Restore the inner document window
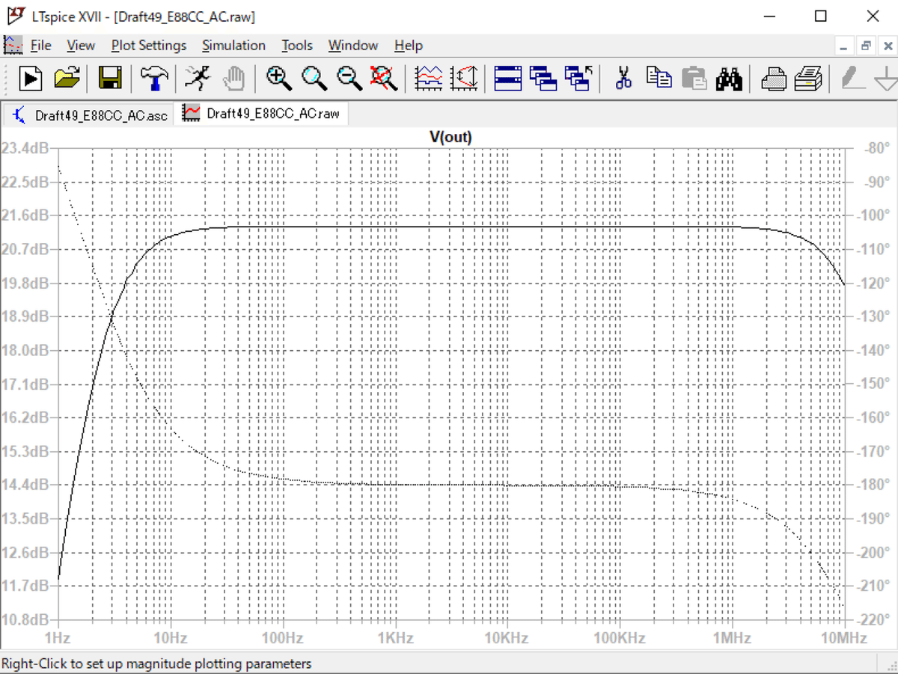The height and width of the screenshot is (674, 898). click(x=866, y=46)
